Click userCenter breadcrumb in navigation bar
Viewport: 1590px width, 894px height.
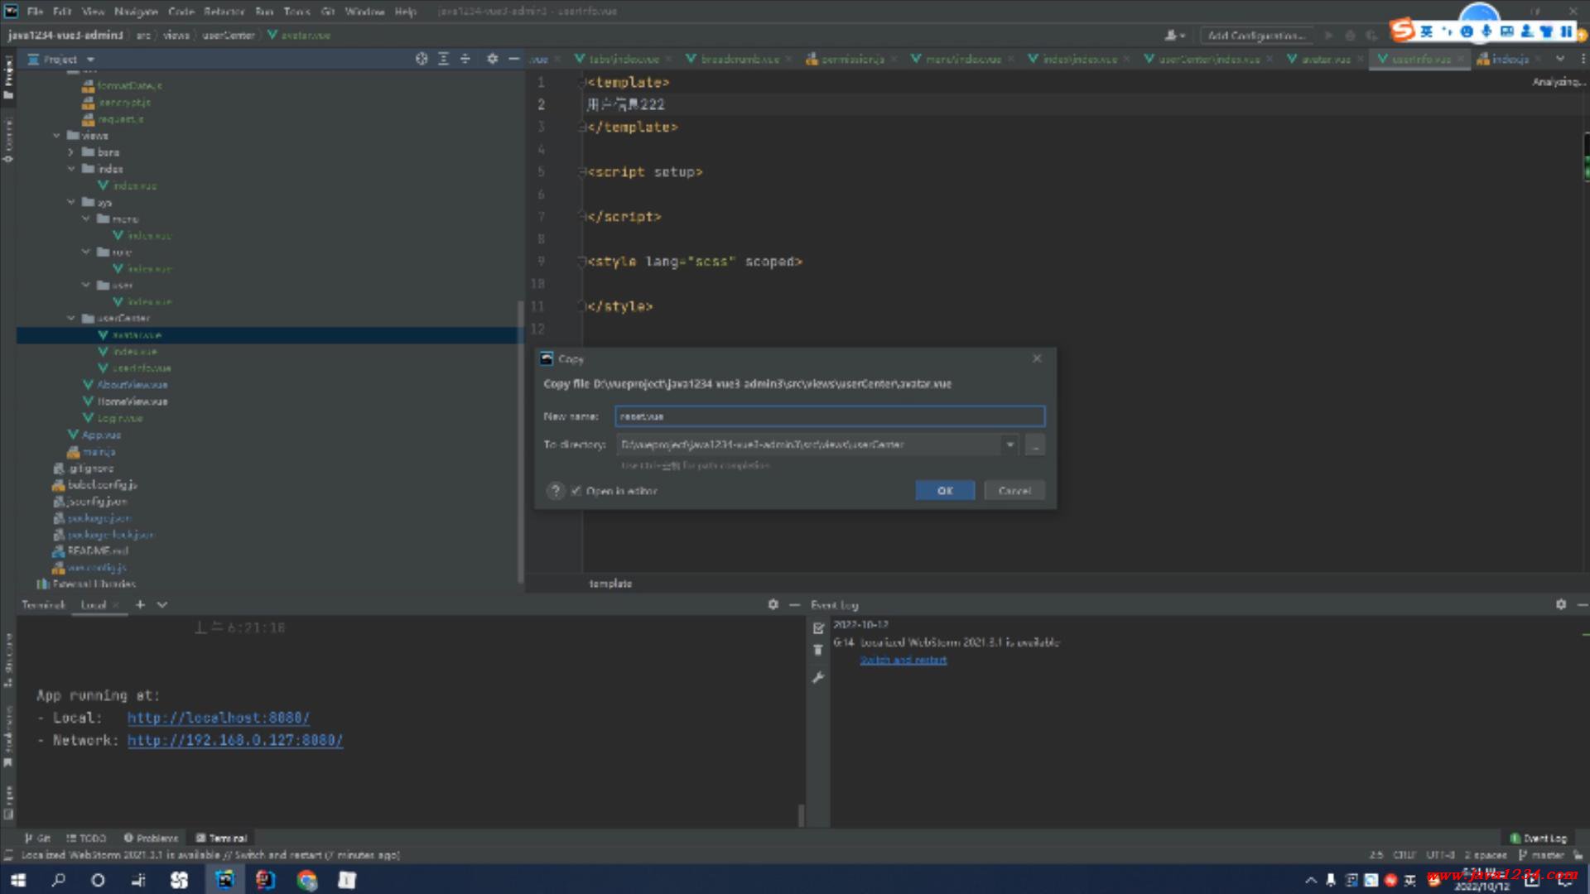[x=229, y=36]
